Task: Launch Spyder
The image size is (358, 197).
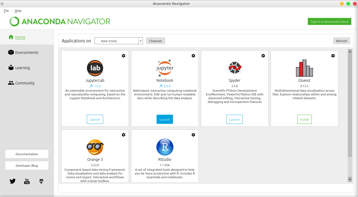Action: pyautogui.click(x=234, y=119)
